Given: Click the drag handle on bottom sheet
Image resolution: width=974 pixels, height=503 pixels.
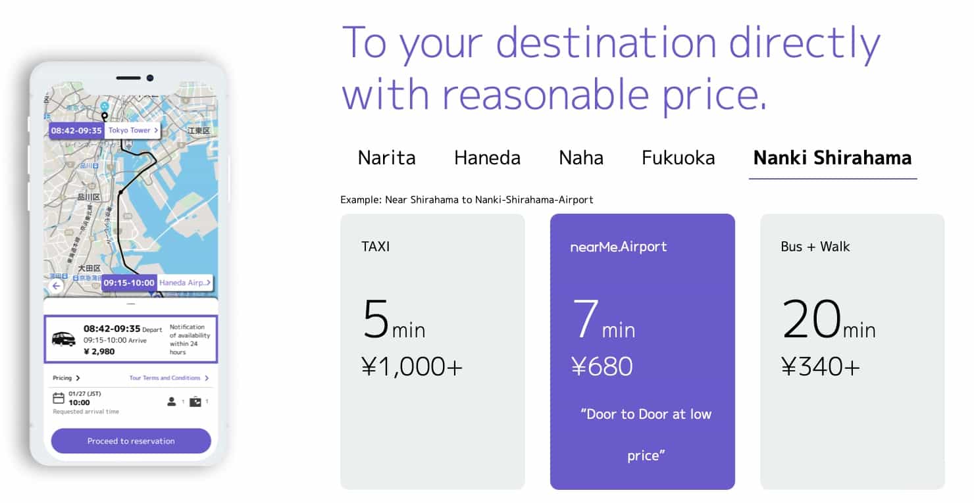Looking at the screenshot, I should click(x=130, y=304).
